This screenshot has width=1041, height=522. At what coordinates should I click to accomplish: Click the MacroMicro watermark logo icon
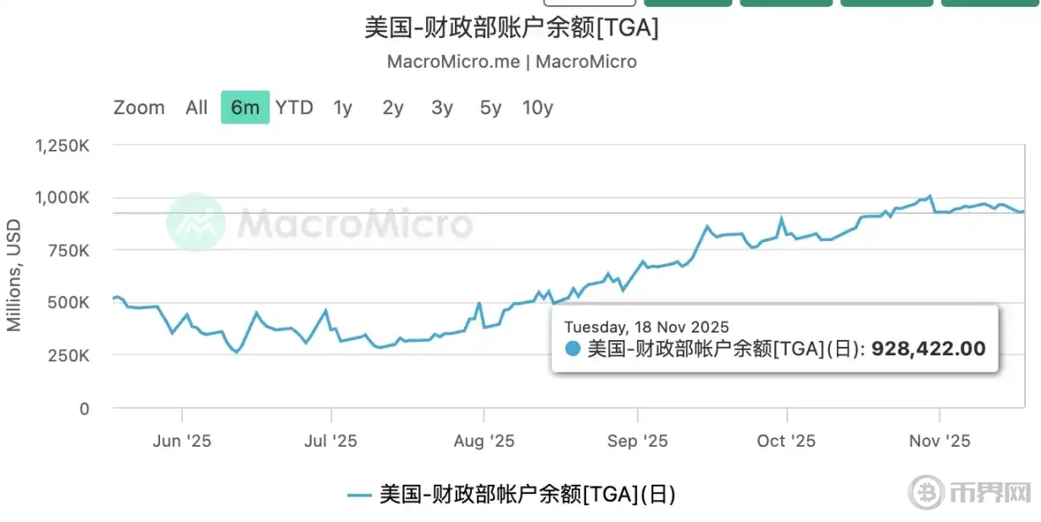pyautogui.click(x=196, y=223)
